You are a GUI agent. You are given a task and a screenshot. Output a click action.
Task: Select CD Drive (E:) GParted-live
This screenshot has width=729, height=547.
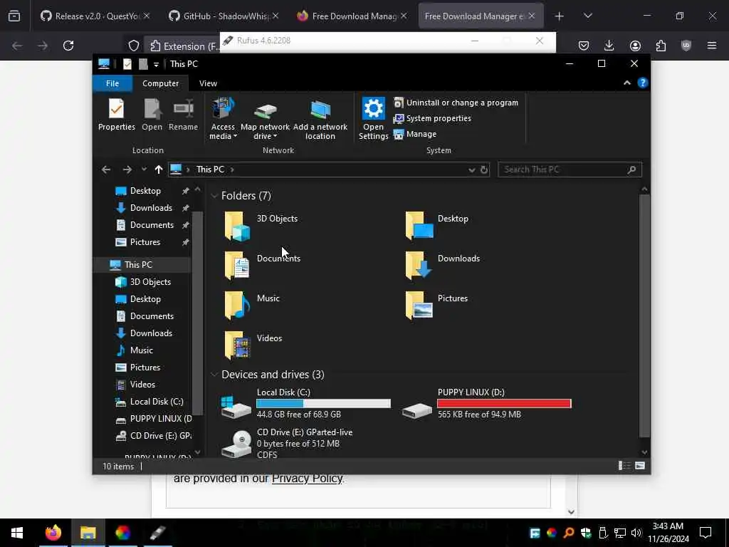coord(288,443)
